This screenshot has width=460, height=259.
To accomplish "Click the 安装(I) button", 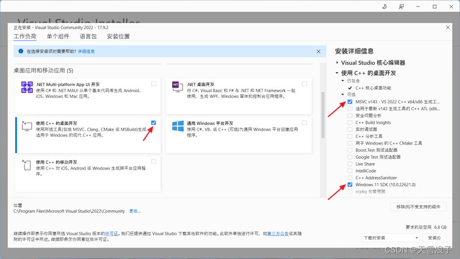I will coord(434,238).
